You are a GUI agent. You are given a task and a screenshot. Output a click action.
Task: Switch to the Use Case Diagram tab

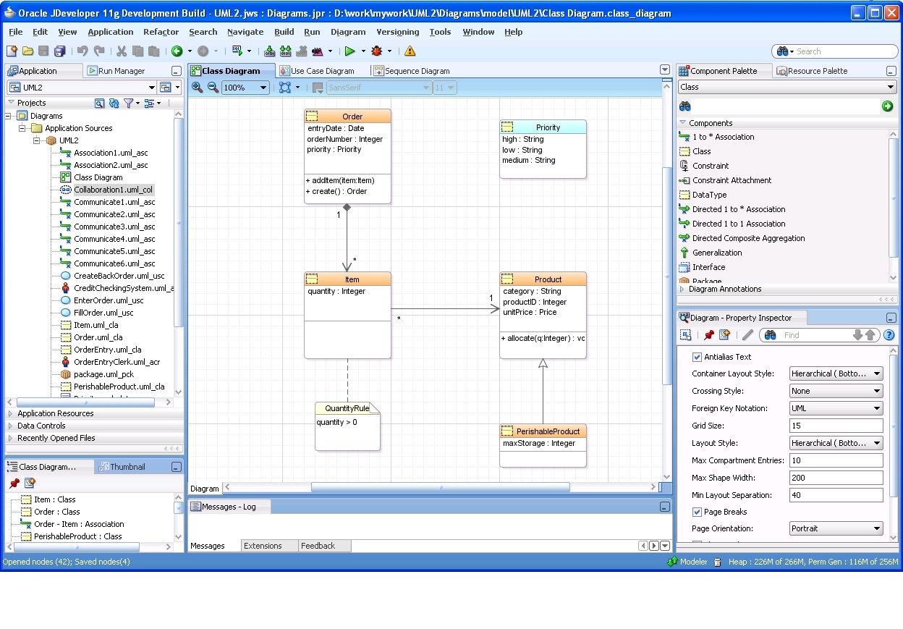(x=321, y=71)
